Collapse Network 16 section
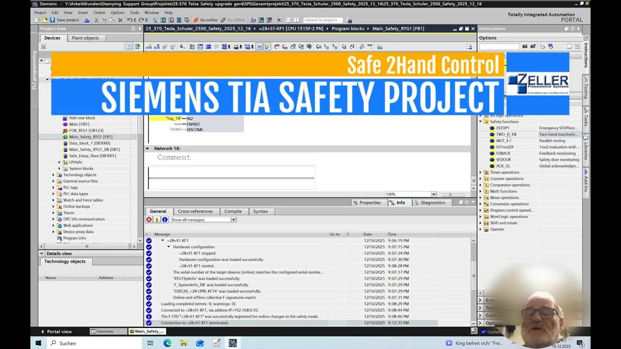The height and width of the screenshot is (349, 621). click(x=147, y=148)
